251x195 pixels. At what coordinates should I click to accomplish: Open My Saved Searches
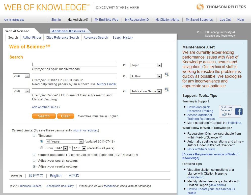click(x=199, y=19)
